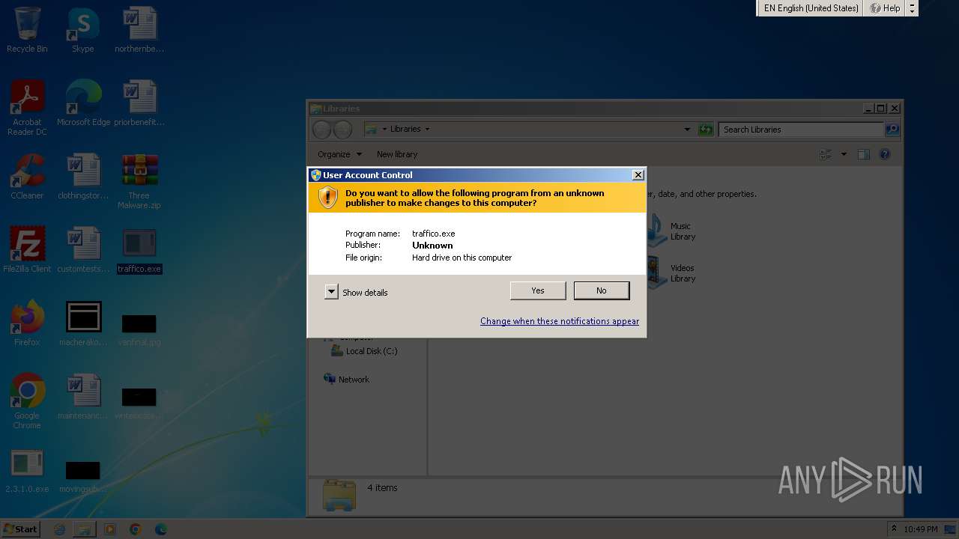Close the User Account Control dialog
Viewport: 959px width, 539px height.
click(638, 174)
